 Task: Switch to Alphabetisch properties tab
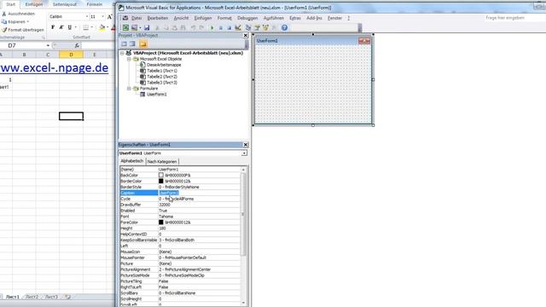click(x=131, y=161)
